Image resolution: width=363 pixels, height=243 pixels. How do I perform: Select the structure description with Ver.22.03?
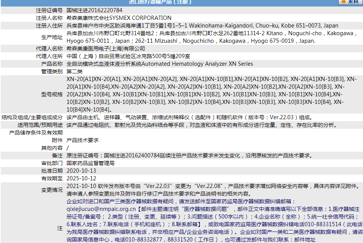[190, 117]
